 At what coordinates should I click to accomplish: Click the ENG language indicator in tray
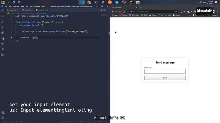click(205, 2)
